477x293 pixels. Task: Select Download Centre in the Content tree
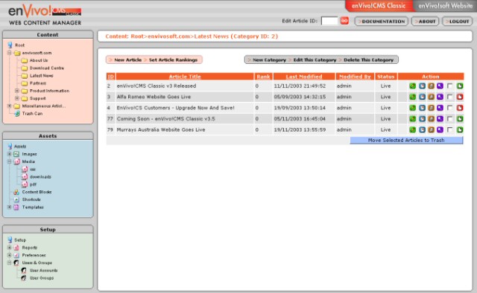pyautogui.click(x=47, y=68)
